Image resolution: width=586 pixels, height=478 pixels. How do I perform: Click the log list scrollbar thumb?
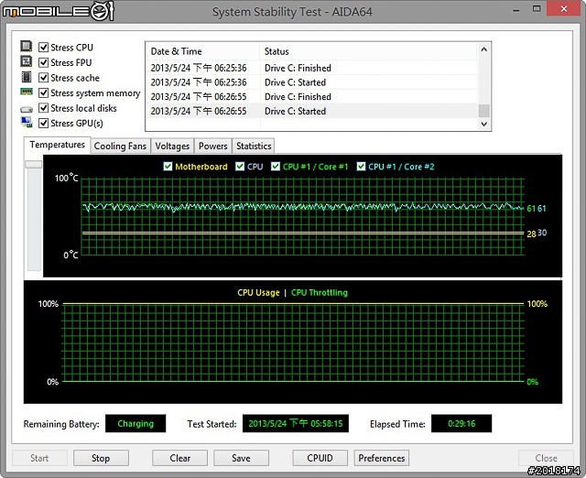click(x=484, y=111)
